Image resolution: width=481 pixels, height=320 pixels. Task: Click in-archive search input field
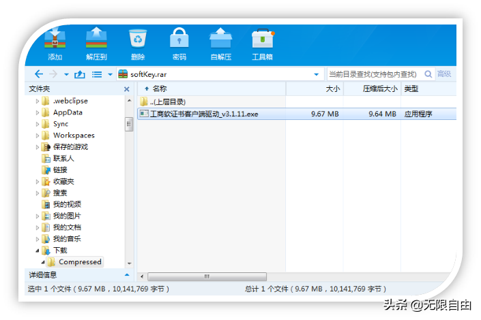[373, 74]
